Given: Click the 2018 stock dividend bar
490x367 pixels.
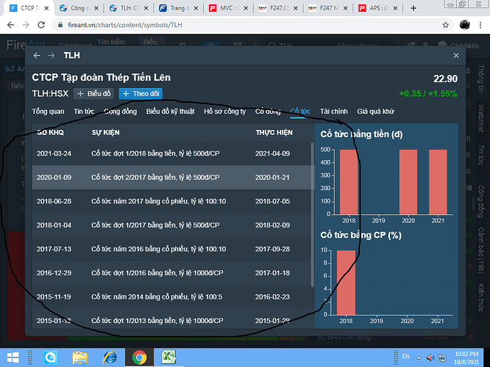Looking at the screenshot, I should coord(346,283).
